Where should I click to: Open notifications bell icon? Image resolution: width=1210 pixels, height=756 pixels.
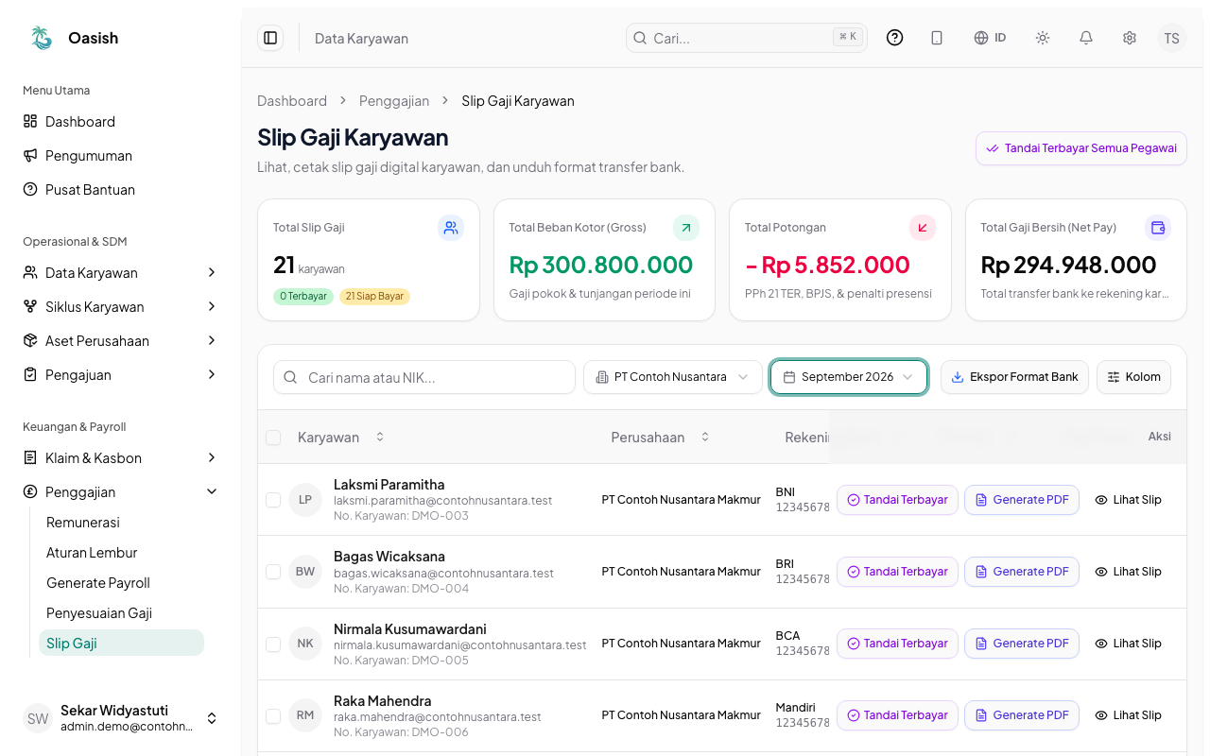1086,38
